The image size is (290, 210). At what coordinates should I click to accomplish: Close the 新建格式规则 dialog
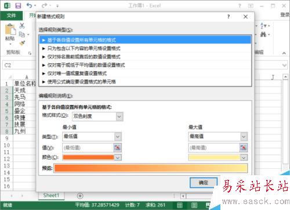coord(245,17)
